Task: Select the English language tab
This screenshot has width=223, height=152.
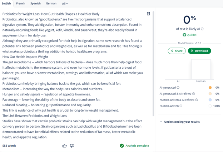Action: 6,4
